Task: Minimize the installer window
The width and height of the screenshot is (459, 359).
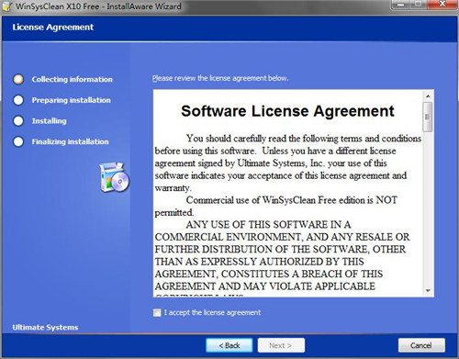Action: tap(401, 5)
